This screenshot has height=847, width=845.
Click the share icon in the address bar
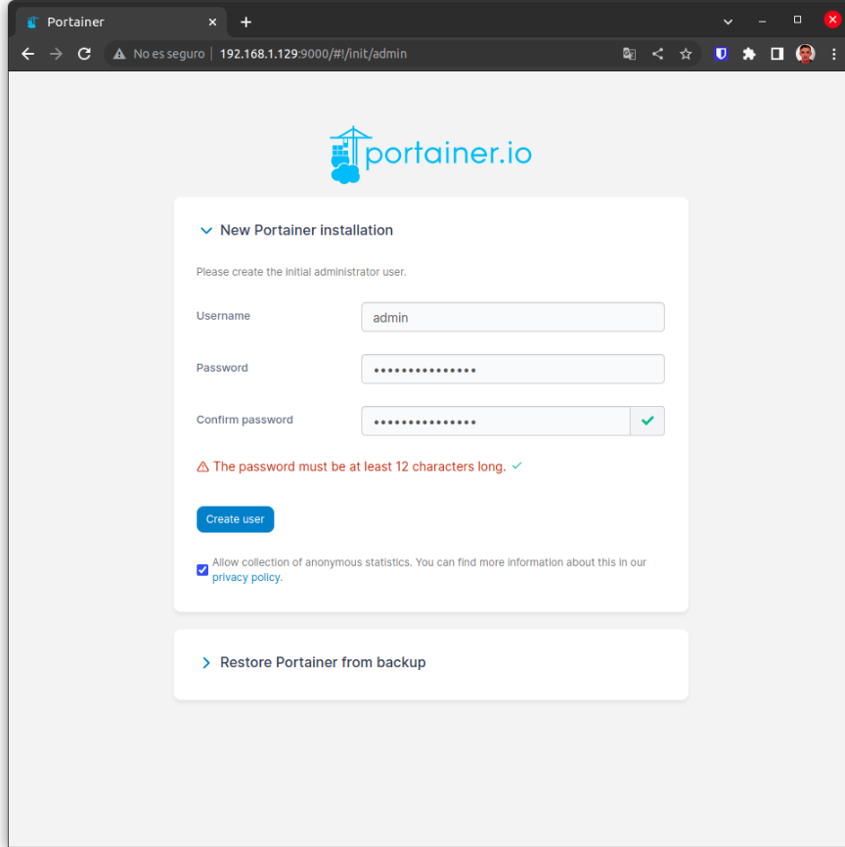(x=657, y=54)
